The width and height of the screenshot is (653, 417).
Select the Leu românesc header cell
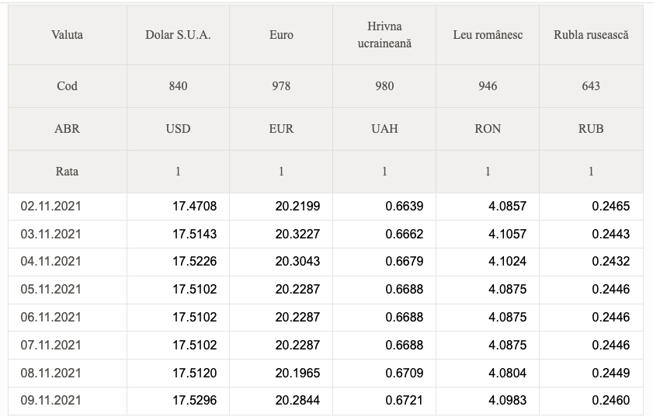(x=488, y=35)
